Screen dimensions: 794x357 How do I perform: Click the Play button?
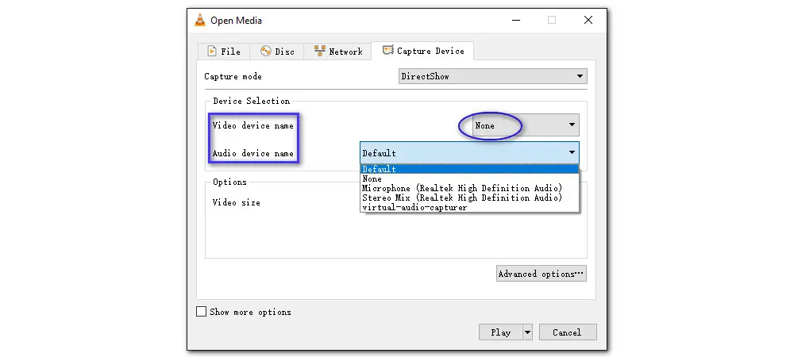500,332
